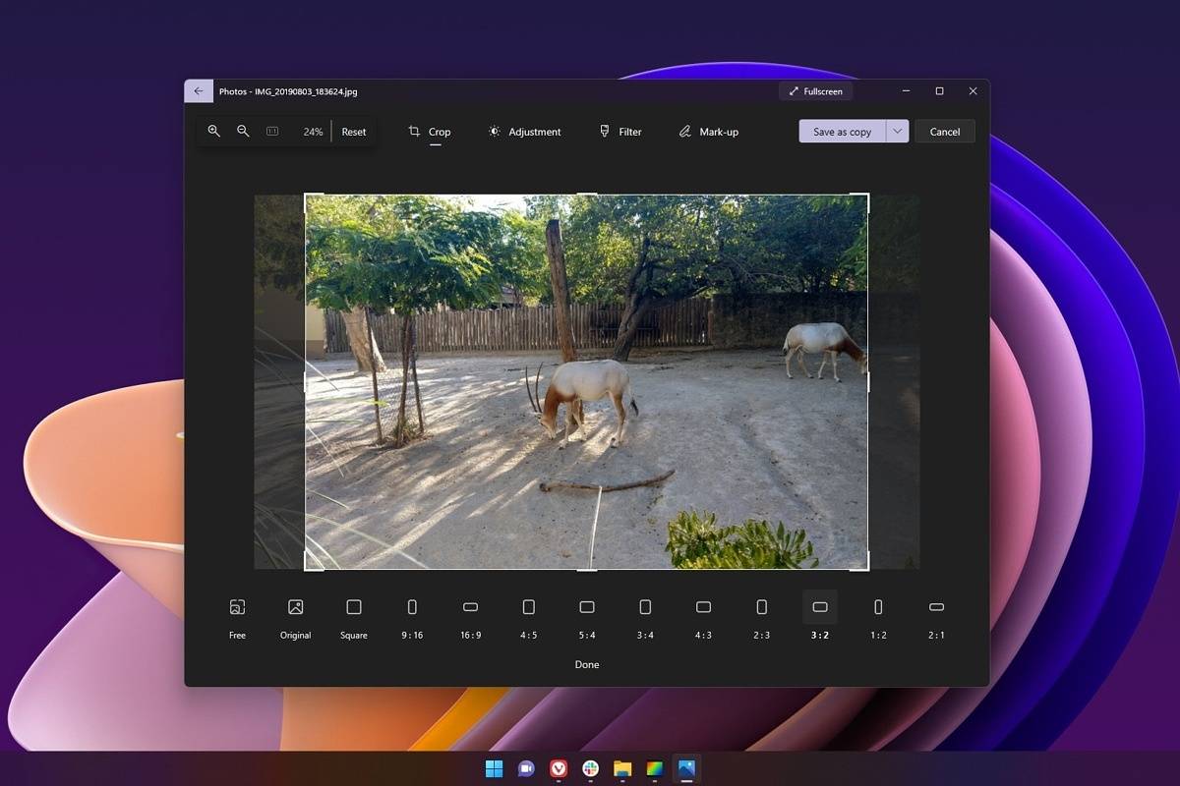
Task: Expand the Save as copy dropdown arrow
Action: 897,132
